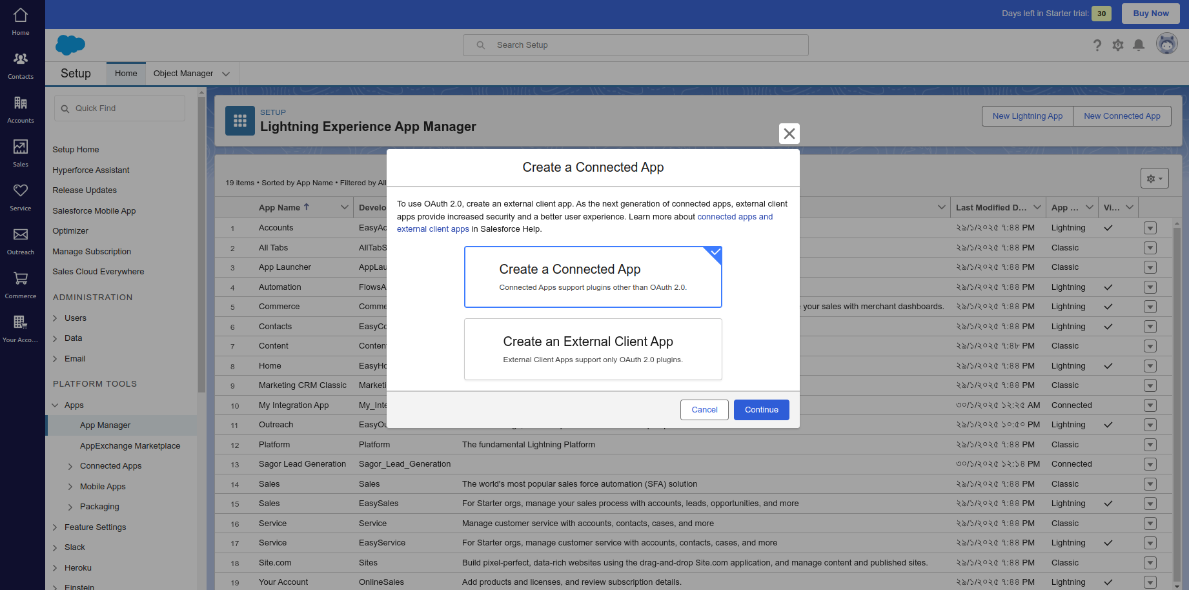Switch to the Home setup tab

126,74
